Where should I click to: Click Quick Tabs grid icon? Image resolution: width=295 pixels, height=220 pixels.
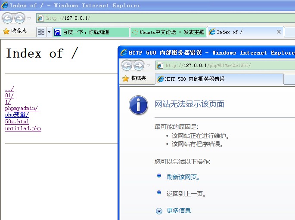(x=41, y=32)
